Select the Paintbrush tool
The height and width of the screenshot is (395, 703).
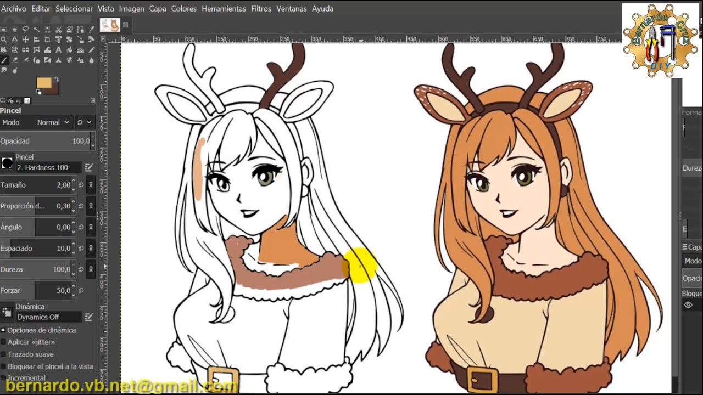pyautogui.click(x=4, y=60)
